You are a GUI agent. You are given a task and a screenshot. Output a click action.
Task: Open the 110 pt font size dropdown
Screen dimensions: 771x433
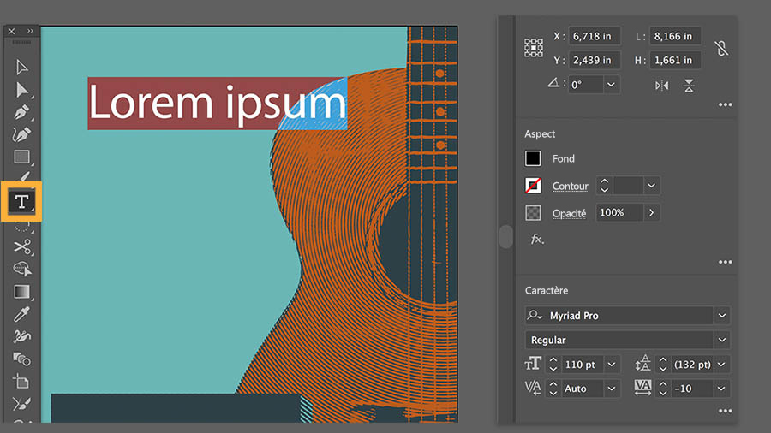click(611, 365)
